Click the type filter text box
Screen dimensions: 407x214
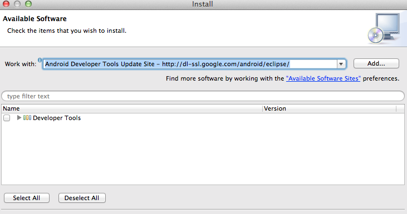point(203,96)
